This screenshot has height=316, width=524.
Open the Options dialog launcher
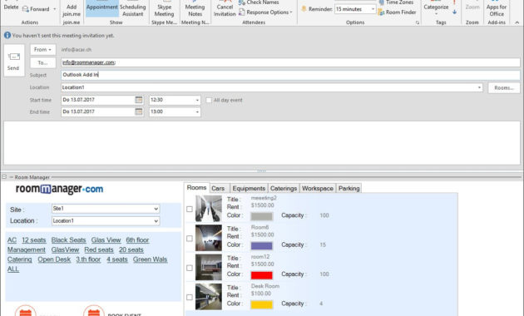(x=417, y=22)
